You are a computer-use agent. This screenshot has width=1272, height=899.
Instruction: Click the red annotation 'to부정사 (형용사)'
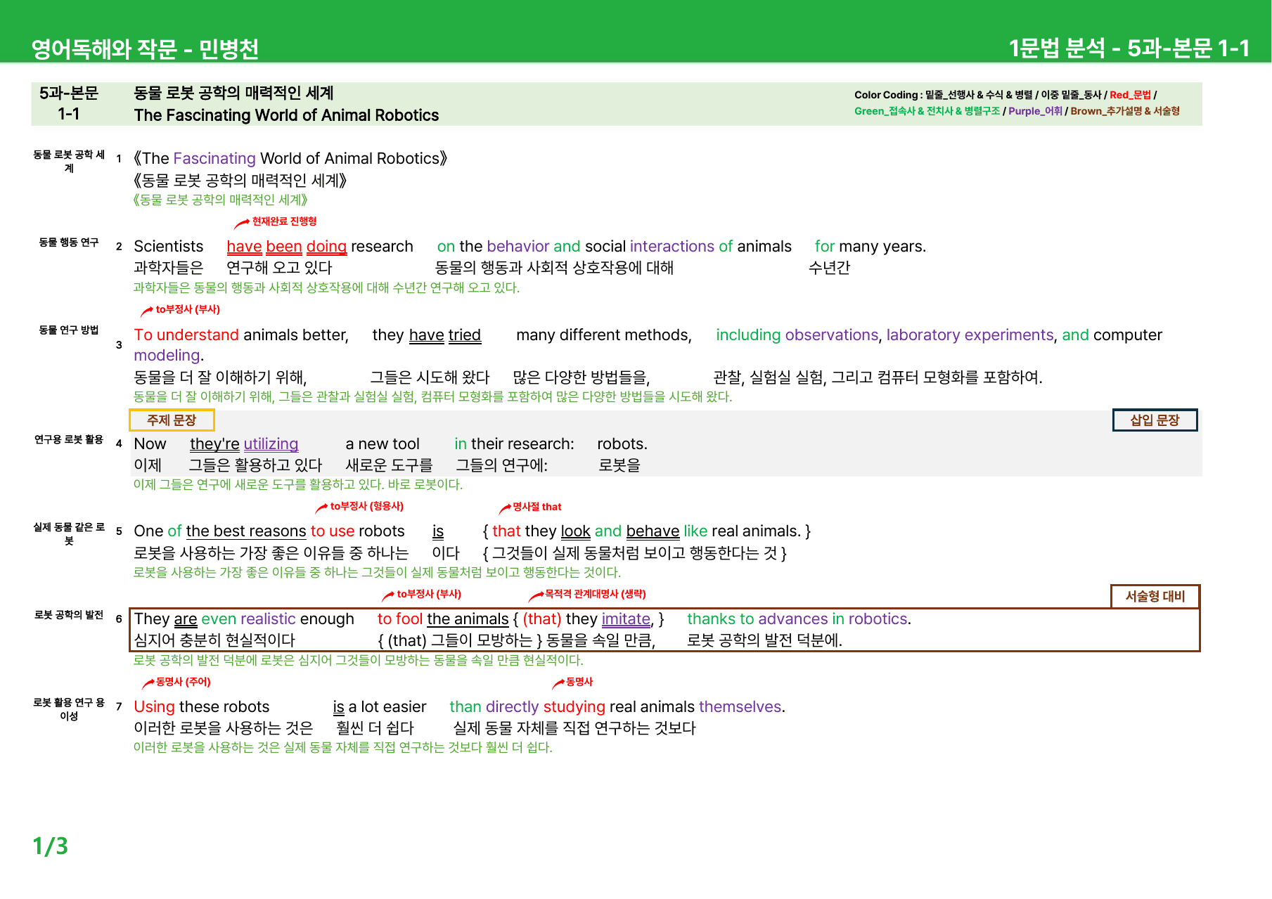[x=367, y=506]
